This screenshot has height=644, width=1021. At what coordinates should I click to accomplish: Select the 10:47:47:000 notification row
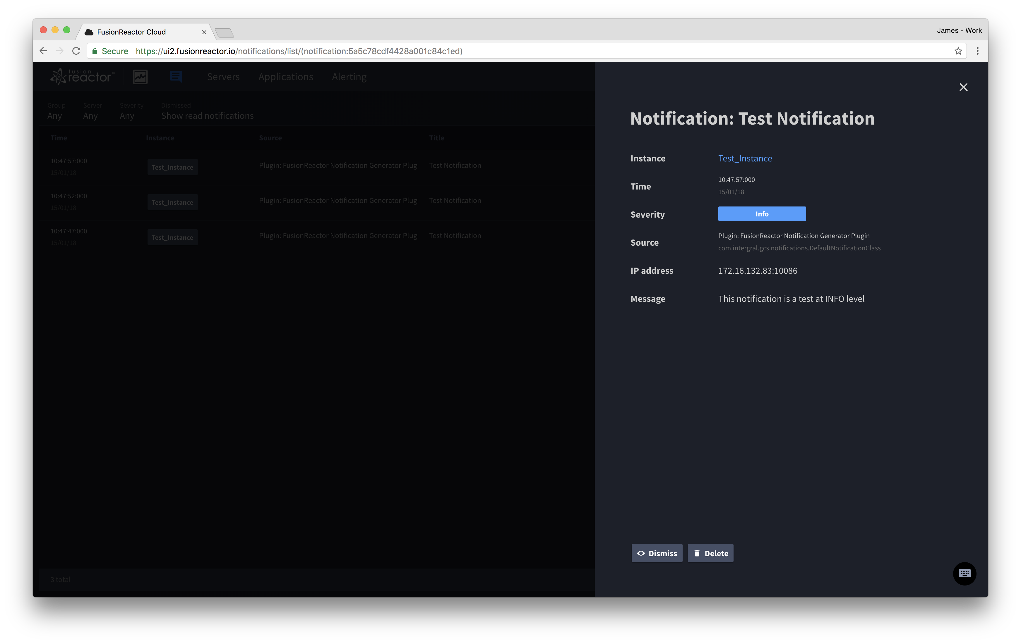tap(317, 237)
